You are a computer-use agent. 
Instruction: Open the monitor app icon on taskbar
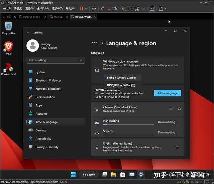click(132, 174)
